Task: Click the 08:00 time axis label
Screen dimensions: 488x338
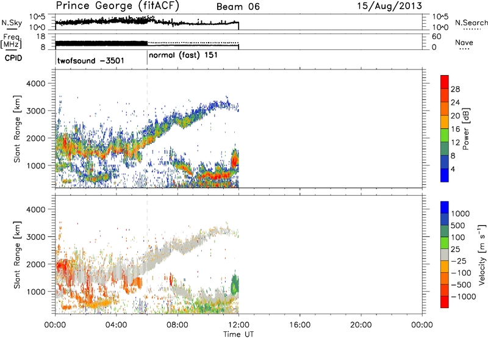Action: pos(178,325)
